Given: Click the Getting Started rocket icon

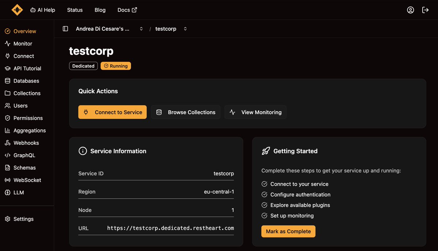Looking at the screenshot, I should (x=266, y=151).
